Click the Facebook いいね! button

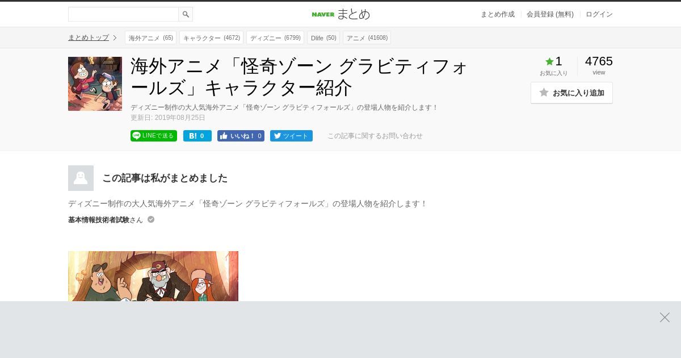[x=241, y=136]
